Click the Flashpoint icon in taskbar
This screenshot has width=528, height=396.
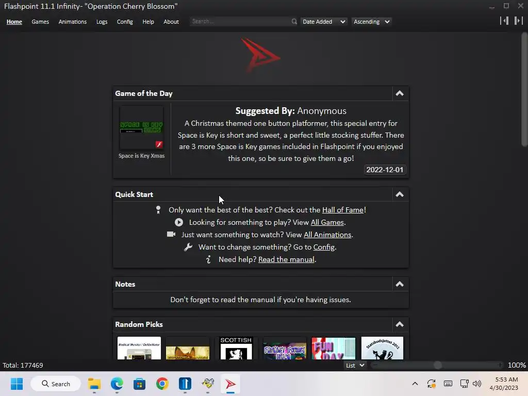pyautogui.click(x=230, y=384)
